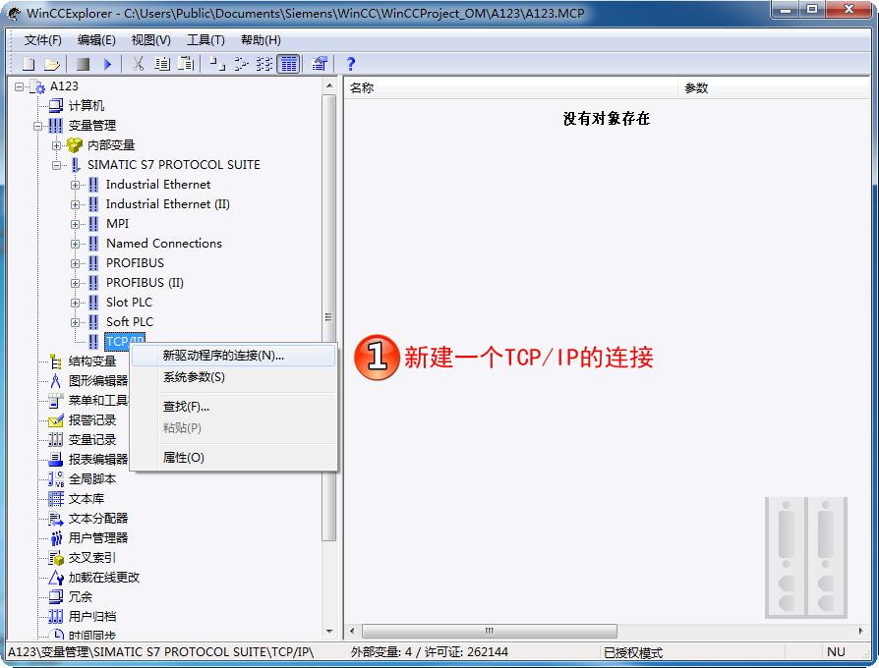Open the 视图(V) menu

click(x=150, y=39)
